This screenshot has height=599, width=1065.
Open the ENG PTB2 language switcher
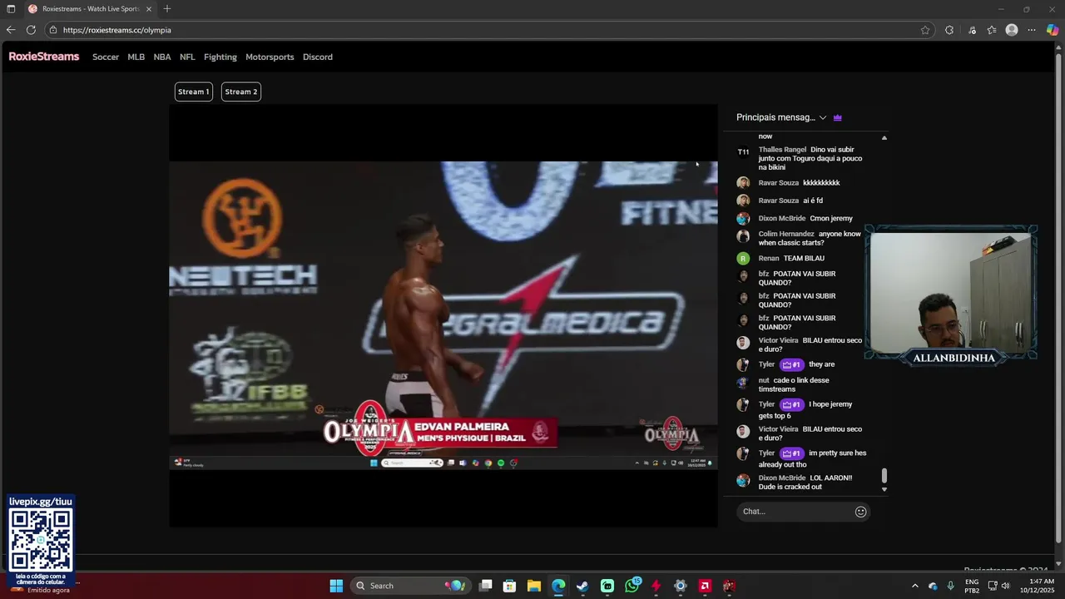coord(972,586)
